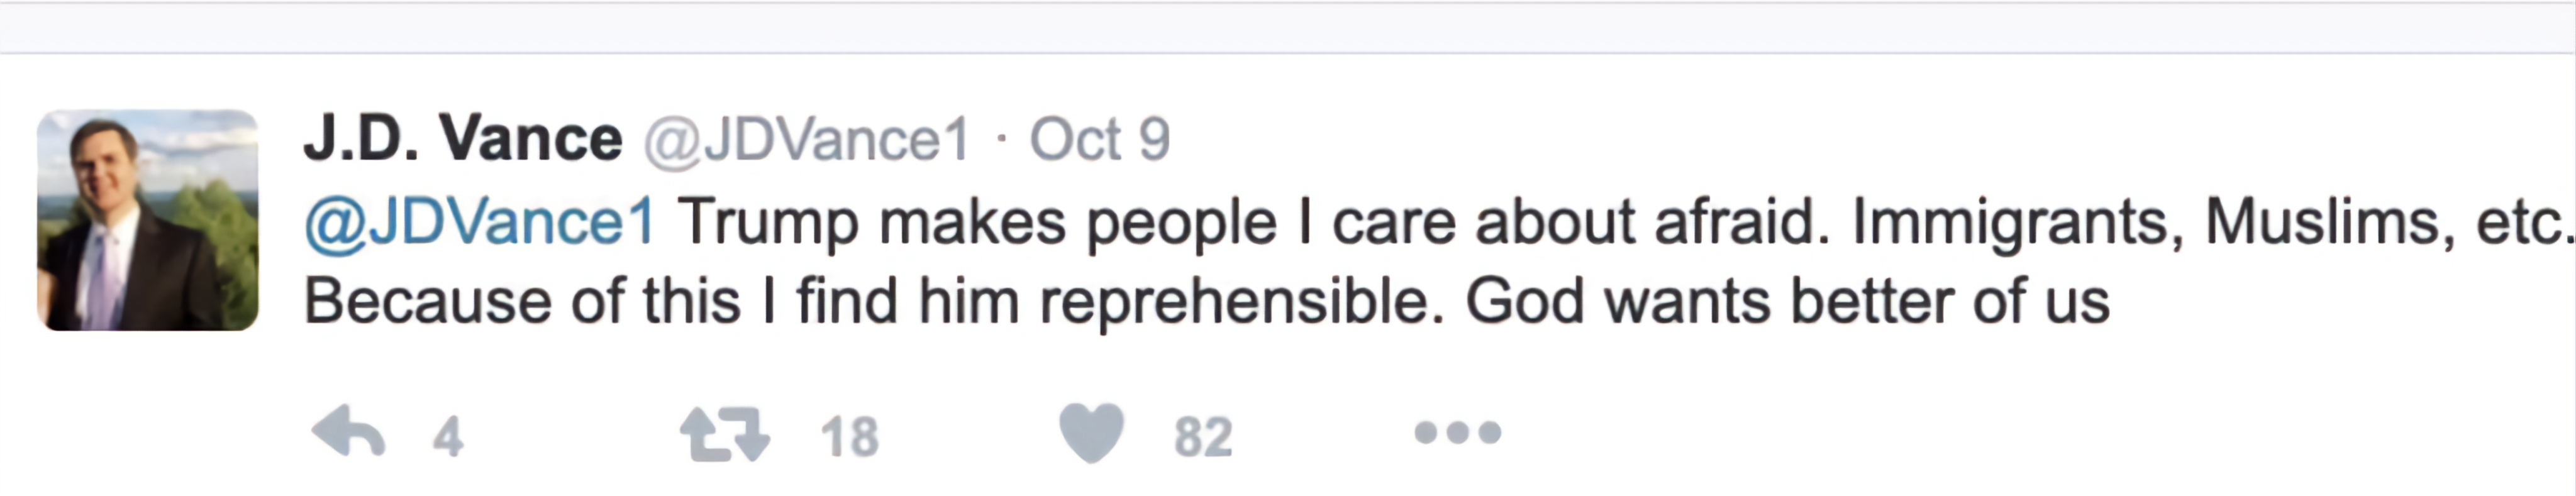This screenshot has height=496, width=2576.
Task: Click the gray @JDVance1 handle in header
Action: pos(806,140)
